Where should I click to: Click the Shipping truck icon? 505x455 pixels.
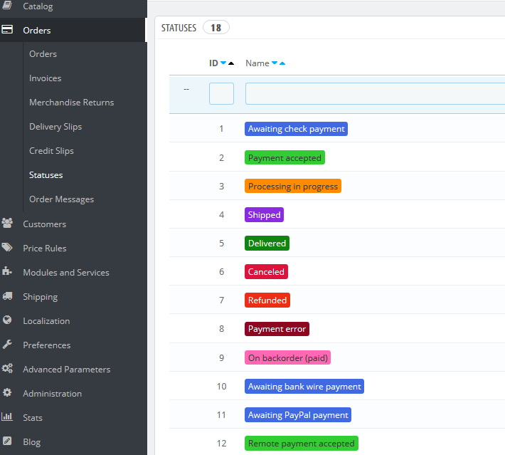[8, 296]
